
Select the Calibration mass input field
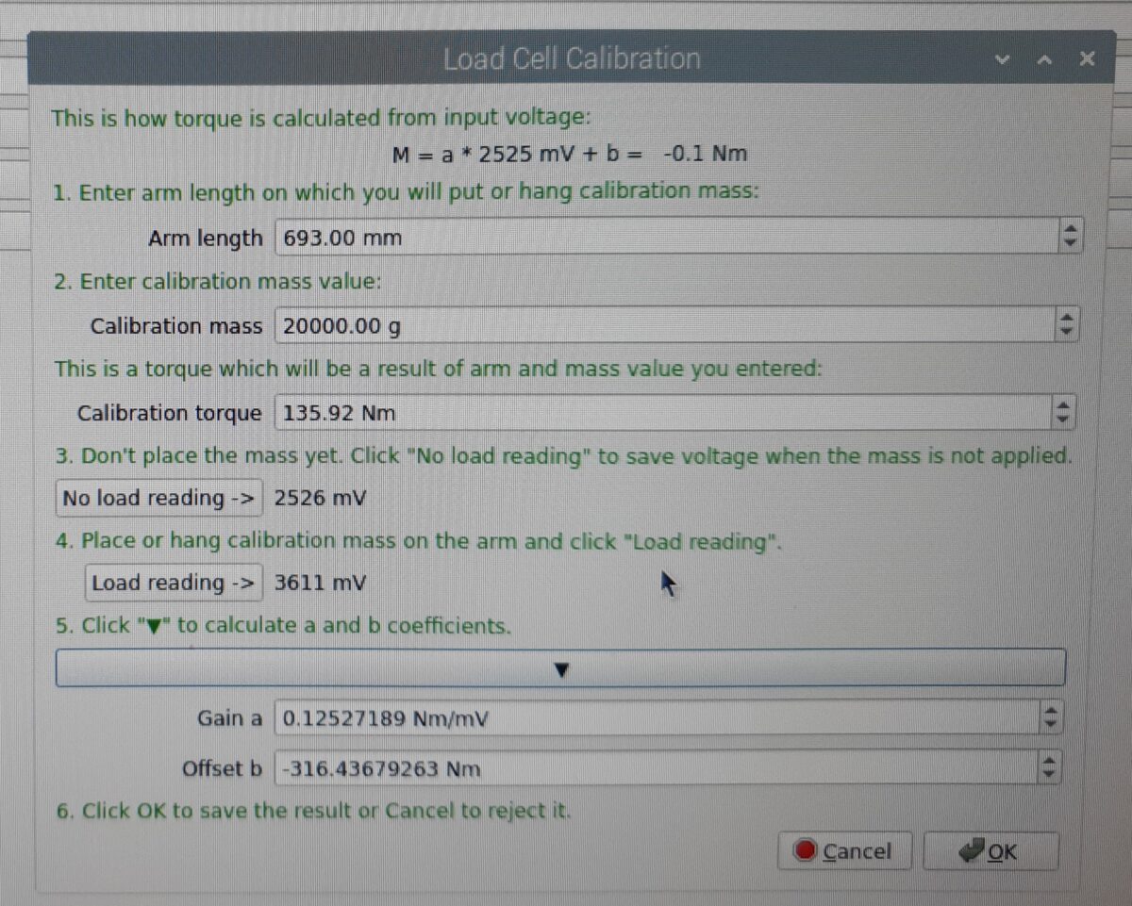pos(566,324)
